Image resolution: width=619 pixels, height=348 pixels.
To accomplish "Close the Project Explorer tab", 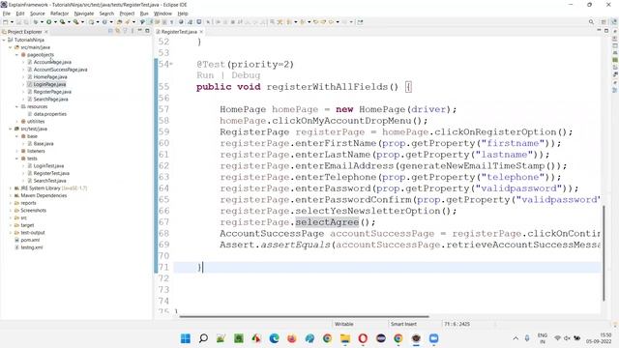I will (46, 32).
